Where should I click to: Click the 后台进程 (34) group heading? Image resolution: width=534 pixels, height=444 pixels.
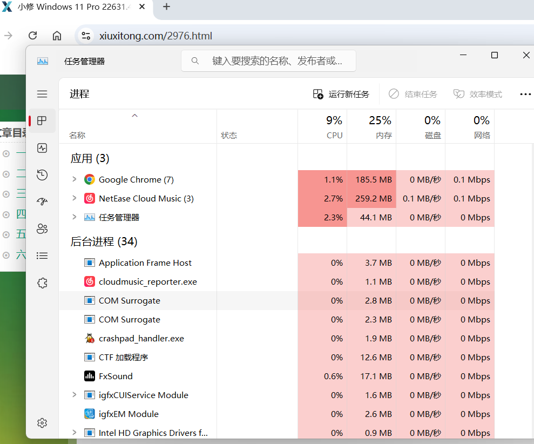(104, 241)
